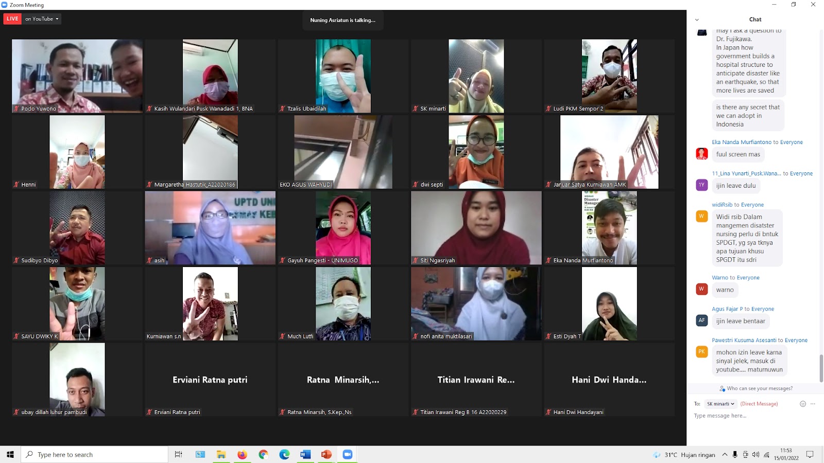Select asih's video tile
Image resolution: width=824 pixels, height=463 pixels.
(x=210, y=228)
